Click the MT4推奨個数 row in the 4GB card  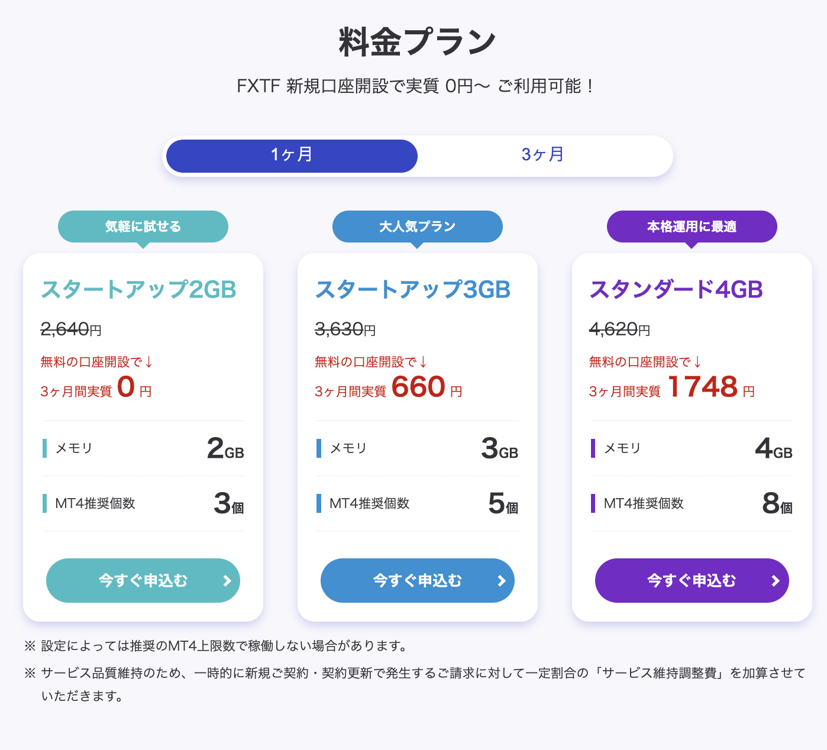692,503
